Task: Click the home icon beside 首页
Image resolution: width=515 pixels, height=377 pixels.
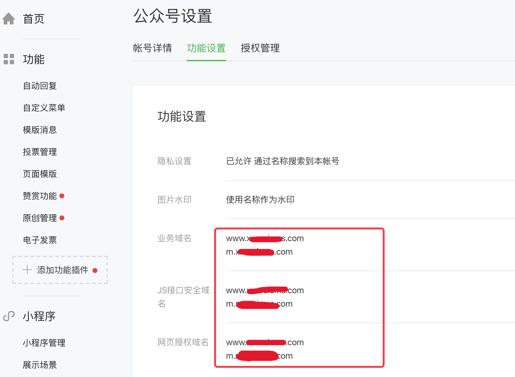Action: click(9, 19)
